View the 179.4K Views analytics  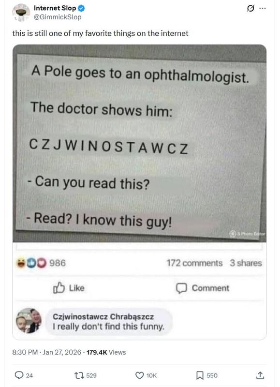pos(106,352)
